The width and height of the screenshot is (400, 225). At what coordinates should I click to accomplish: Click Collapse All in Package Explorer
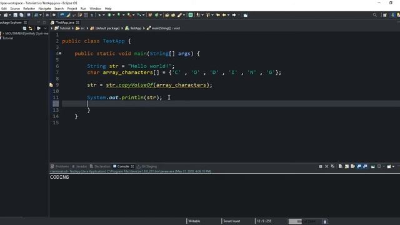(24, 28)
